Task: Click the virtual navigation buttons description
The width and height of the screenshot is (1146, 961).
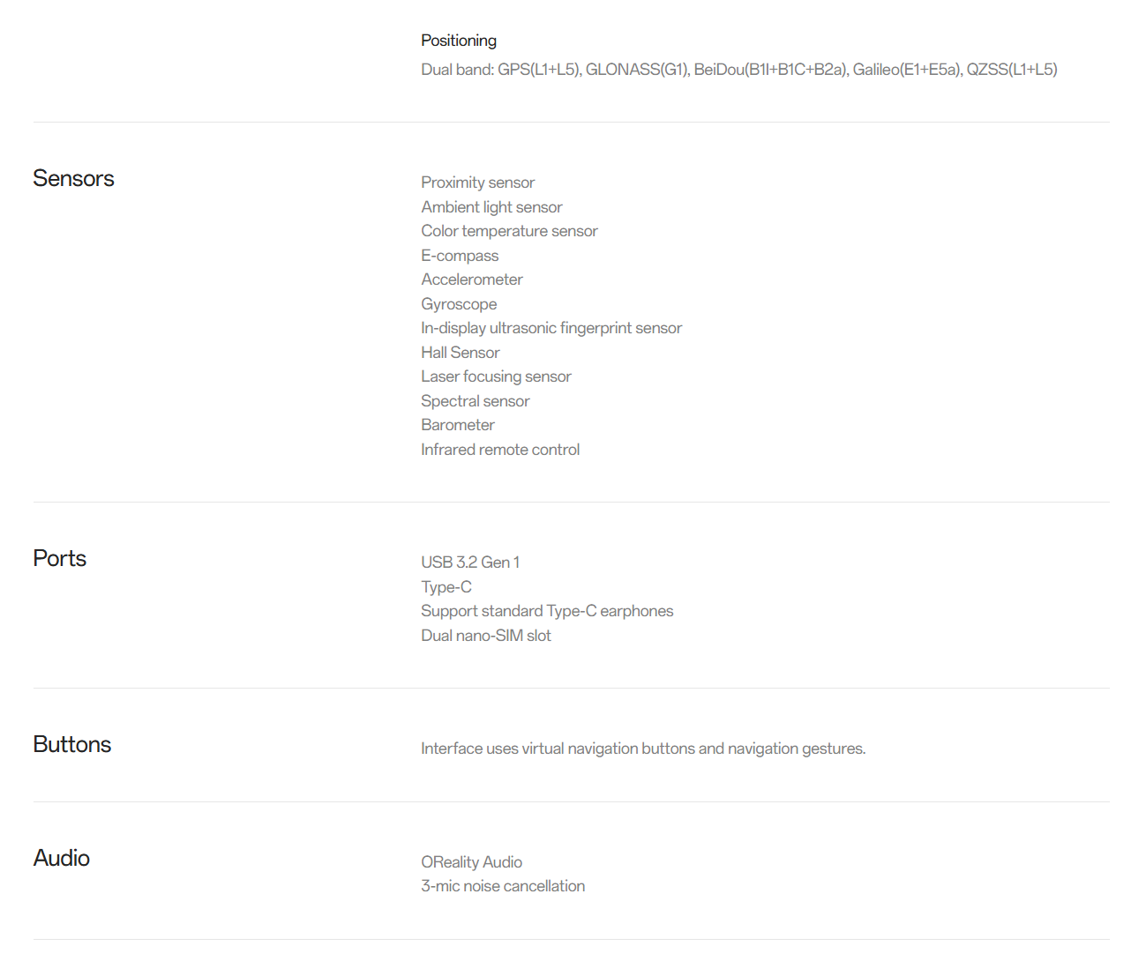Action: point(642,749)
